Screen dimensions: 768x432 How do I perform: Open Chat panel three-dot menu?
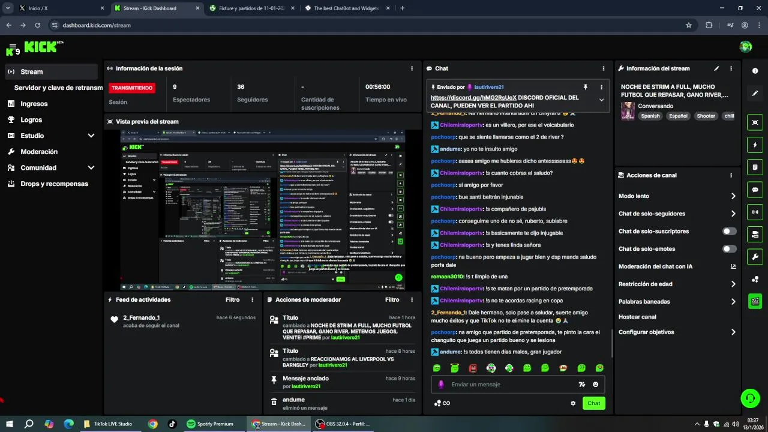pyautogui.click(x=604, y=68)
